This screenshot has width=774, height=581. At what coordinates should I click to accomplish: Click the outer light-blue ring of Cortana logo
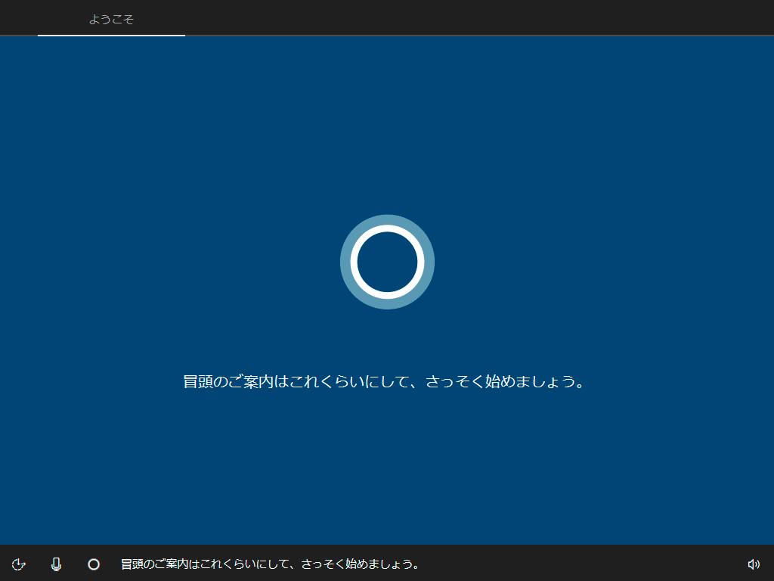coord(387,219)
